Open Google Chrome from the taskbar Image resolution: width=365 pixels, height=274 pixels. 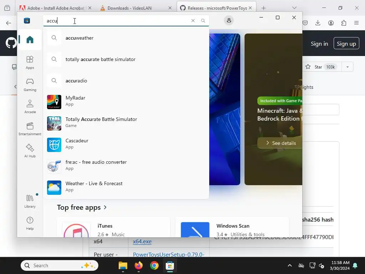154,265
